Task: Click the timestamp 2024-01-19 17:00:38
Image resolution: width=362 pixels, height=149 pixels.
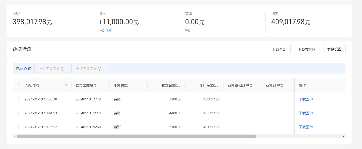Action: click(x=41, y=99)
